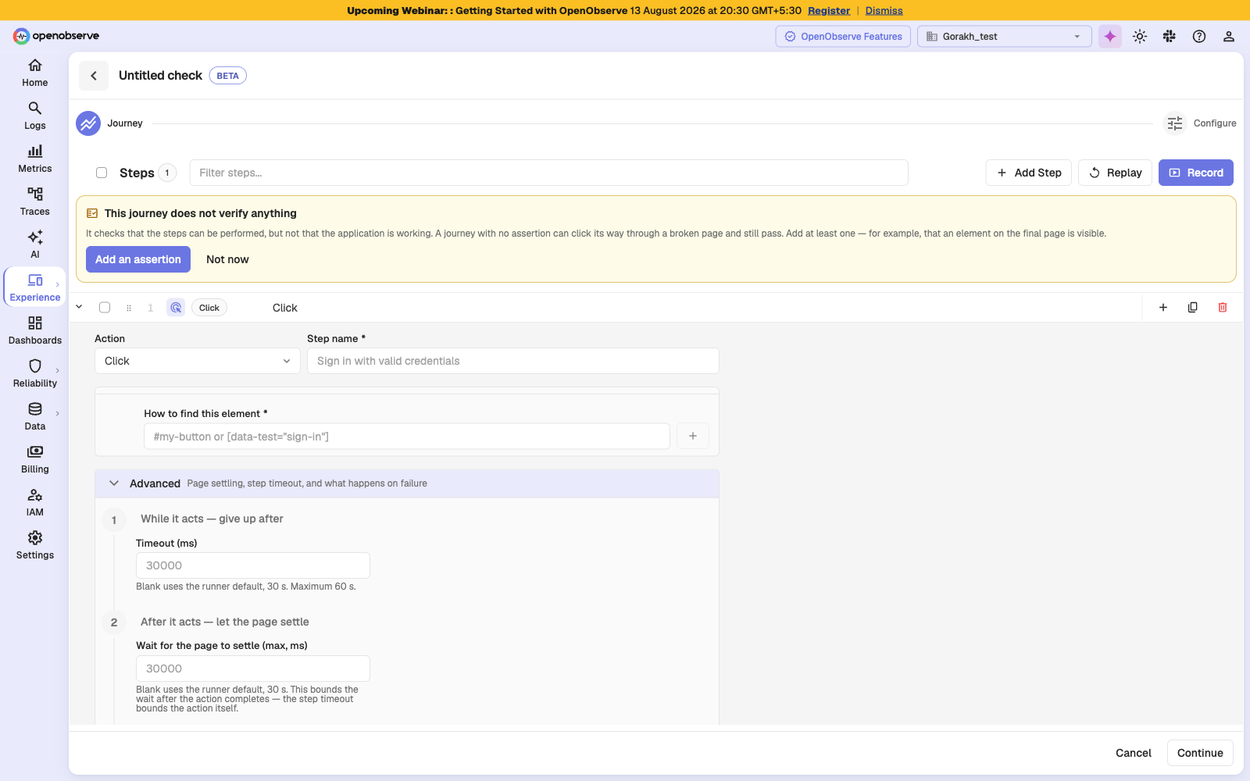Add another selector with plus button

tap(693, 436)
